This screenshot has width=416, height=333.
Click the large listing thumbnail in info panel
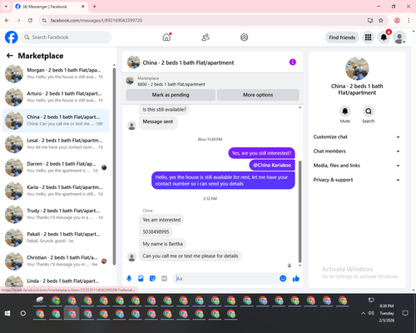click(357, 68)
